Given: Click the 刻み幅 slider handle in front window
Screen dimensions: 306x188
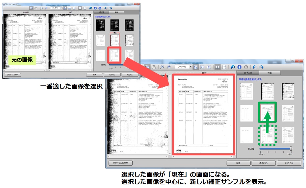Looking at the screenshot, I should tap(291, 149).
